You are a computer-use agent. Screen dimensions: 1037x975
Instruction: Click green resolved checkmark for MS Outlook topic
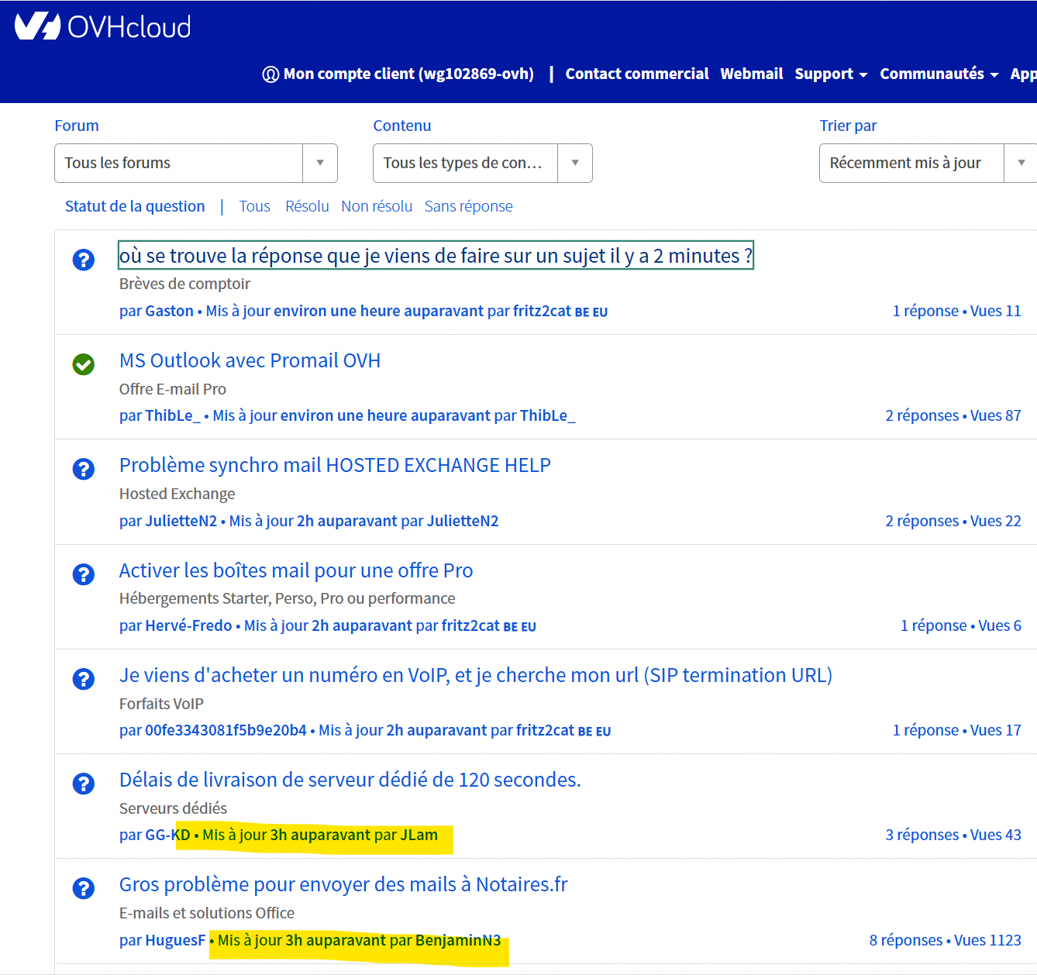(84, 364)
